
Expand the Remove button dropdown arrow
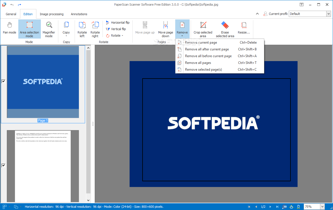[182, 36]
